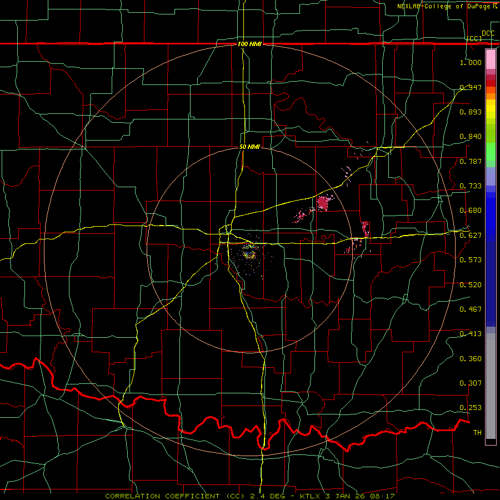Select the 0.787 scale value

point(471,161)
